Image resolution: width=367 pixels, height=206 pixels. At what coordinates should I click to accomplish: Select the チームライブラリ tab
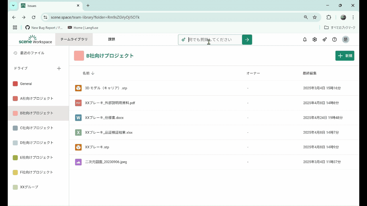pos(74,39)
